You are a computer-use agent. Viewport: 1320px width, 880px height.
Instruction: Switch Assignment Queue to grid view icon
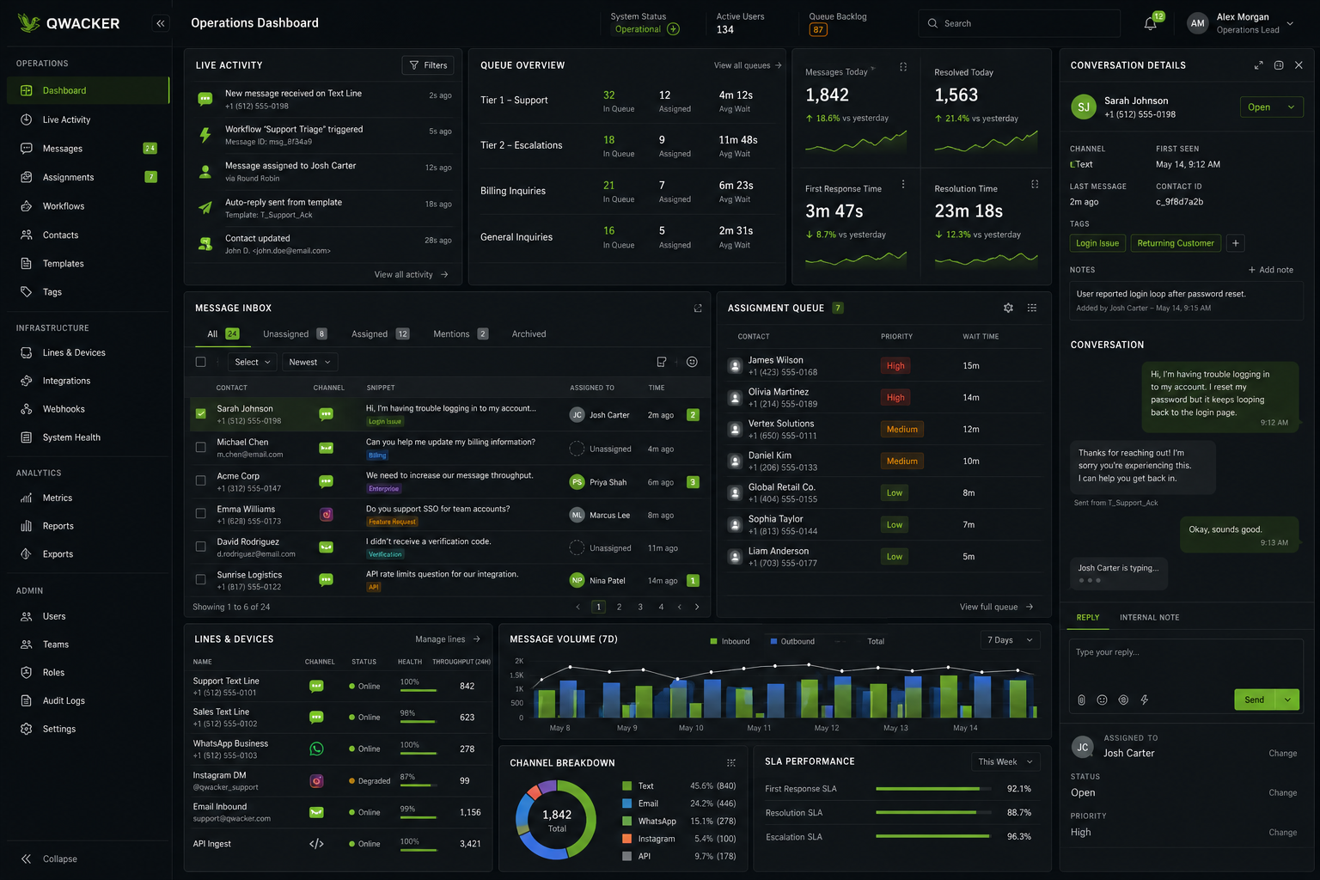pyautogui.click(x=1032, y=308)
